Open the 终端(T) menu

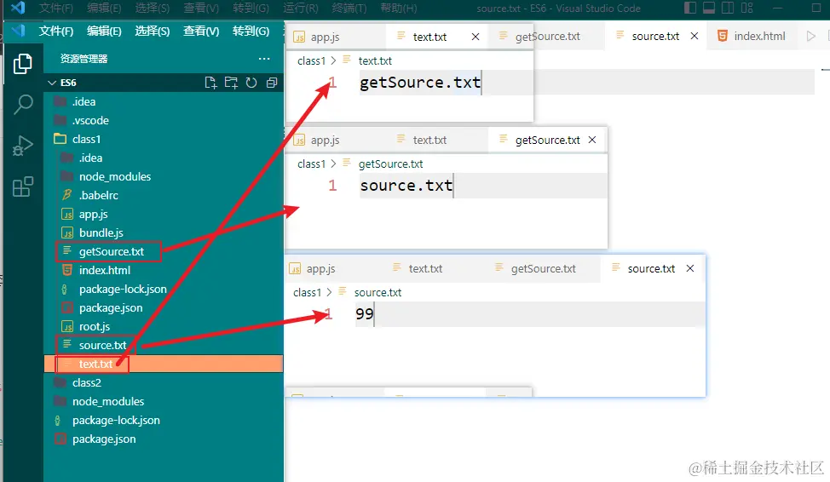[349, 8]
